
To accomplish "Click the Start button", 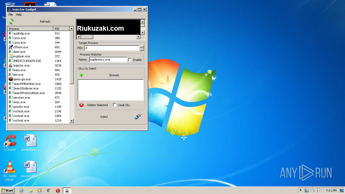I will [x=7, y=190].
